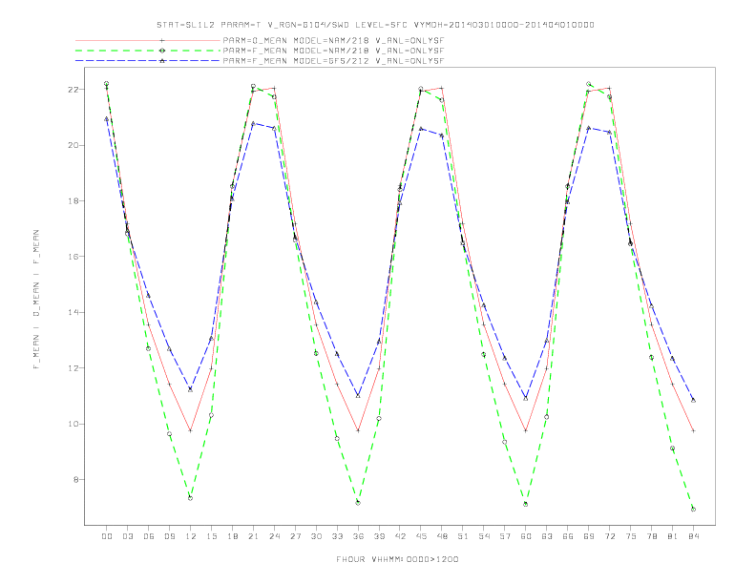Click the chart title starting 'STAT=SL1L2 PARAM=T'
This screenshot has width=756, height=584.
click(375, 25)
